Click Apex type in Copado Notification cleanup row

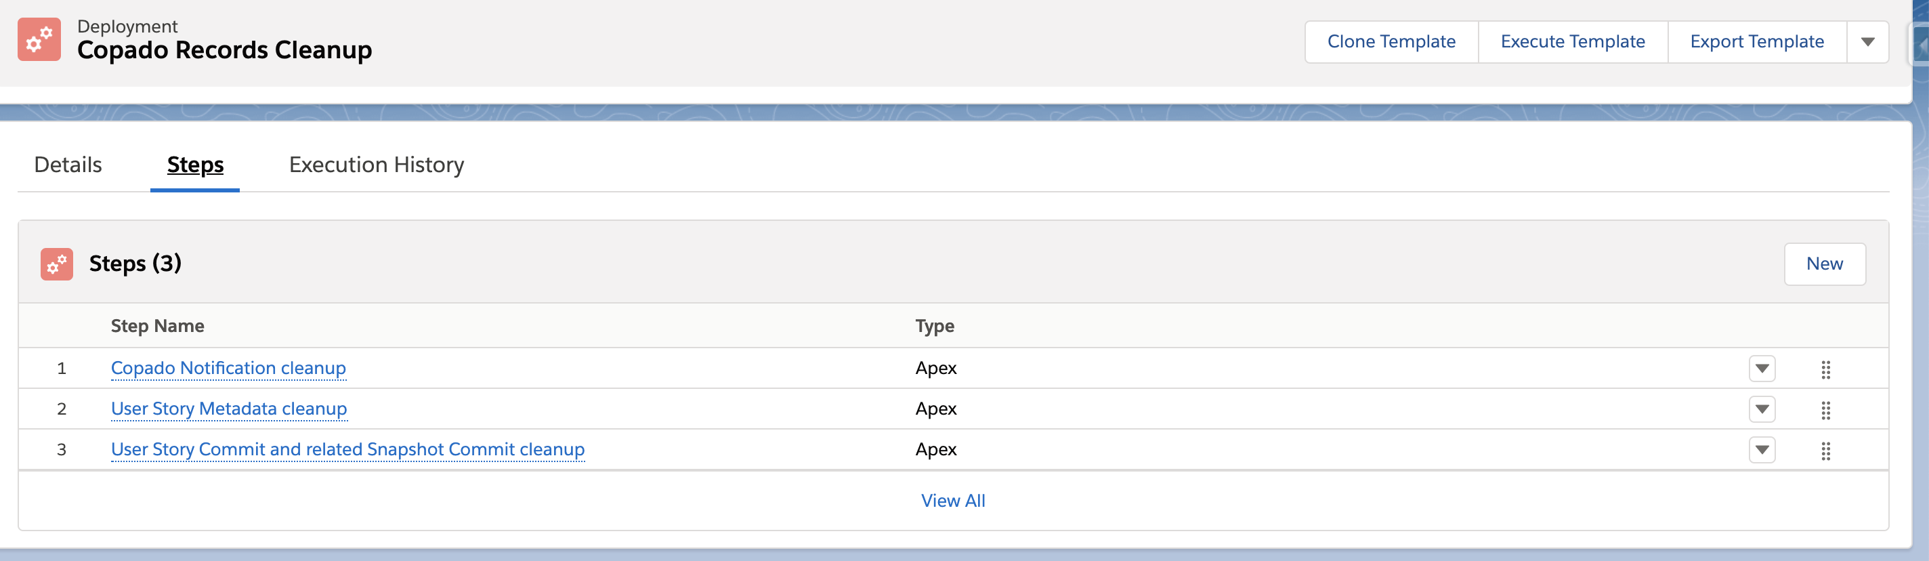936,369
